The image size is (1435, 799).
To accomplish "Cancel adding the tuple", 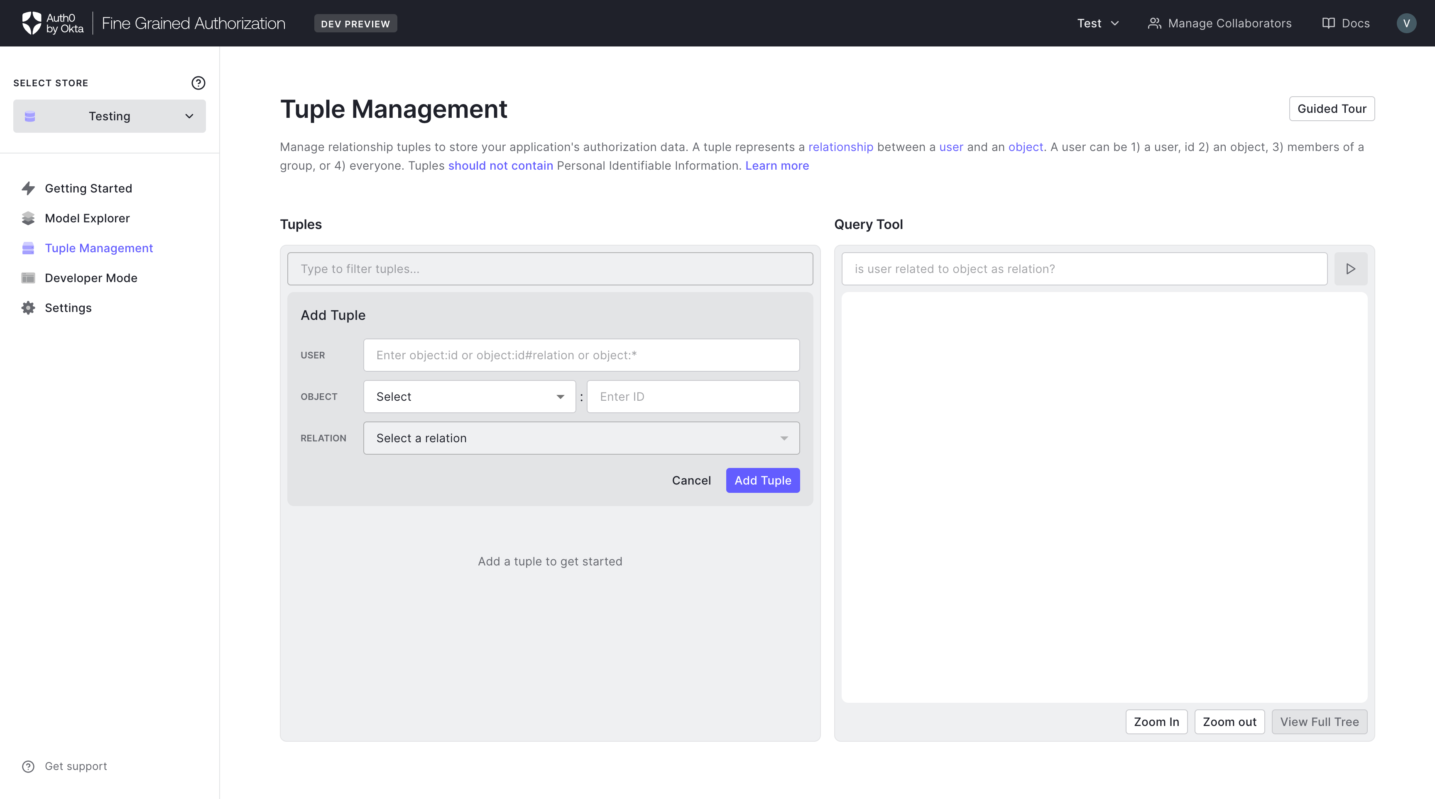I will [x=691, y=480].
